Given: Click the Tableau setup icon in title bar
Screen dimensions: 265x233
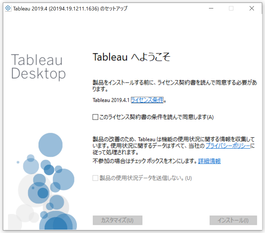Looking at the screenshot, I should (x=8, y=8).
